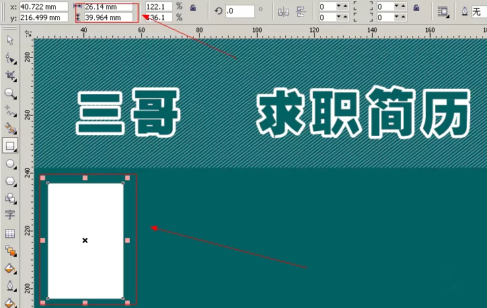487x308 pixels.
Task: Click the ruler origin icon at the rulers' corner
Action: point(28,32)
